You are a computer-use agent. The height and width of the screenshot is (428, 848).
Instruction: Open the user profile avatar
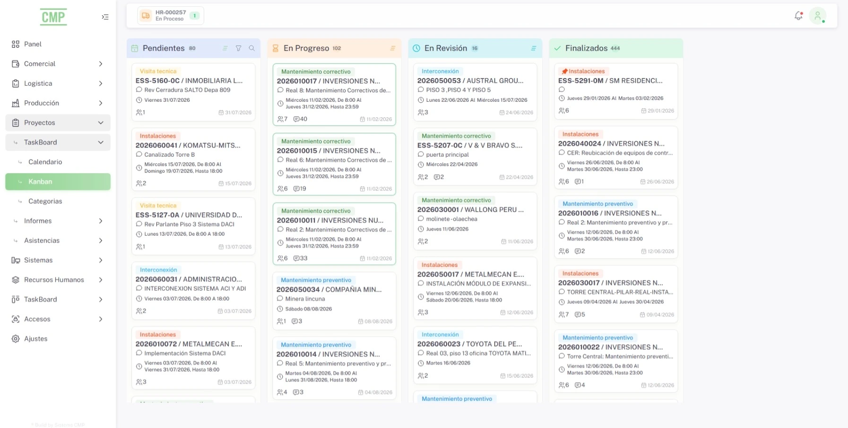817,16
